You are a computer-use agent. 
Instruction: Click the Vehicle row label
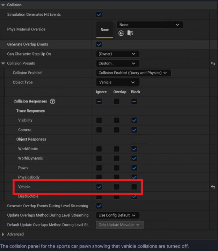tap(24, 187)
